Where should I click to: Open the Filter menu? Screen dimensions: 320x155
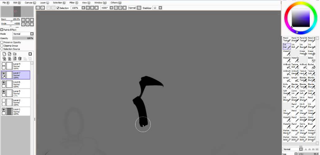coord(74,3)
